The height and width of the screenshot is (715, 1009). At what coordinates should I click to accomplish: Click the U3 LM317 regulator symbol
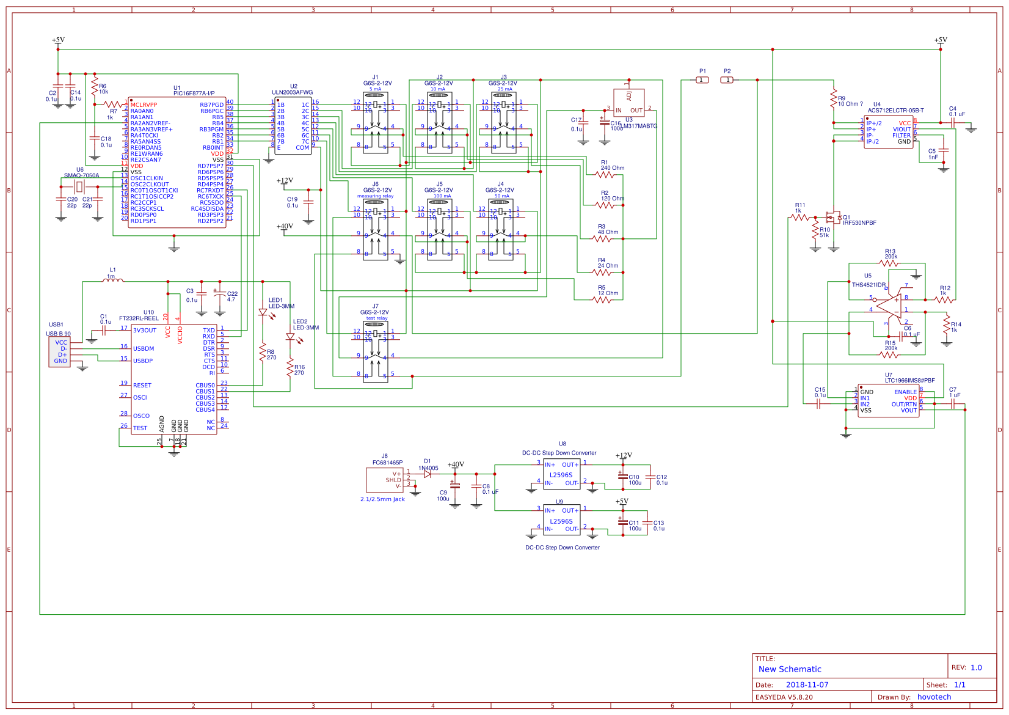coord(628,103)
